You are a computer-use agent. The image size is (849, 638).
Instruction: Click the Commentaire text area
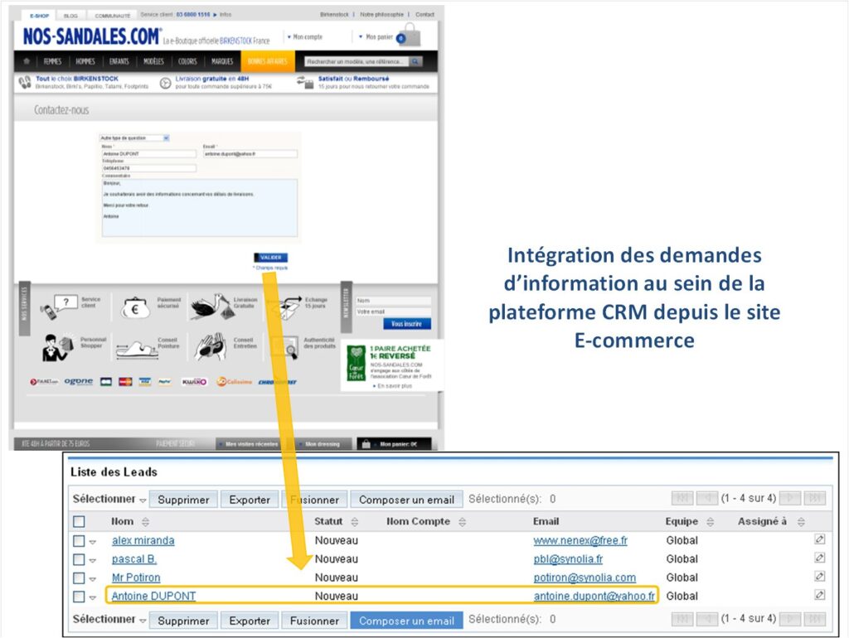[199, 208]
